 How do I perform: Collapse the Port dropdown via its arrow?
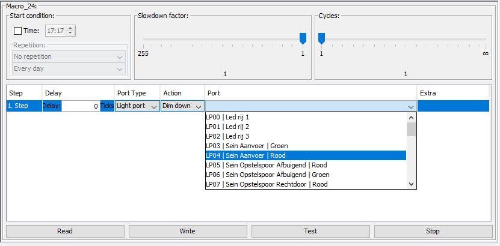coord(411,107)
